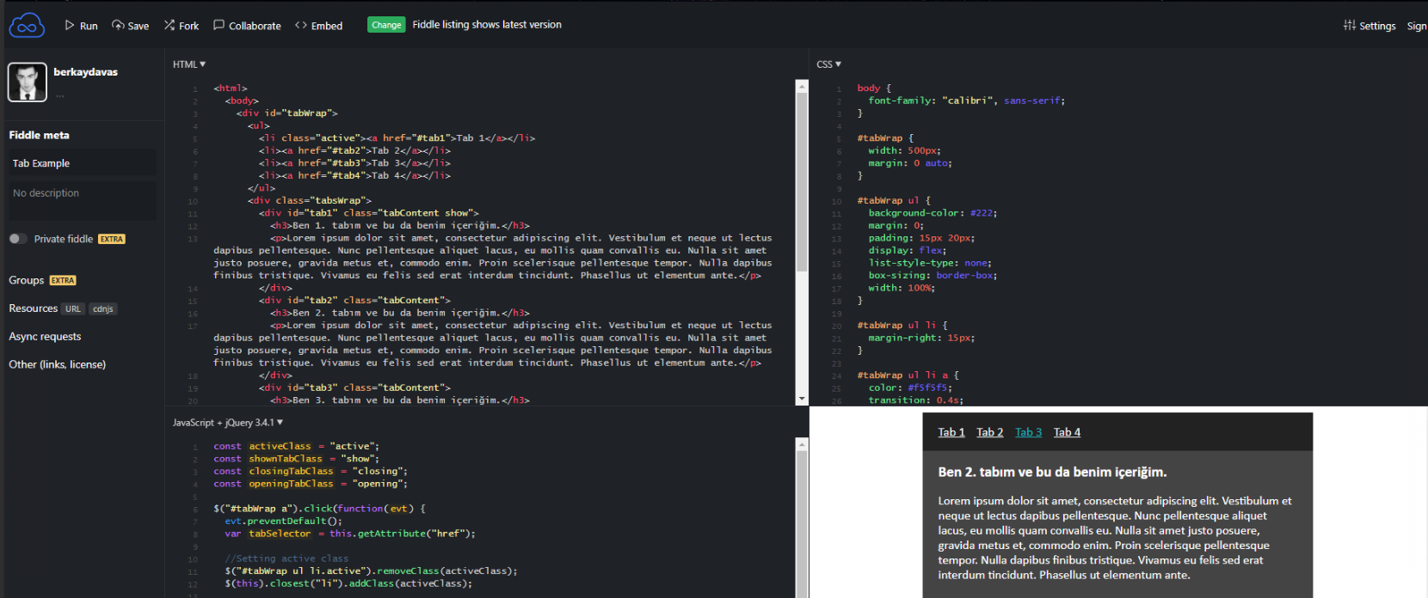1428x598 pixels.
Task: Open the Collaborate option
Action: pos(247,26)
